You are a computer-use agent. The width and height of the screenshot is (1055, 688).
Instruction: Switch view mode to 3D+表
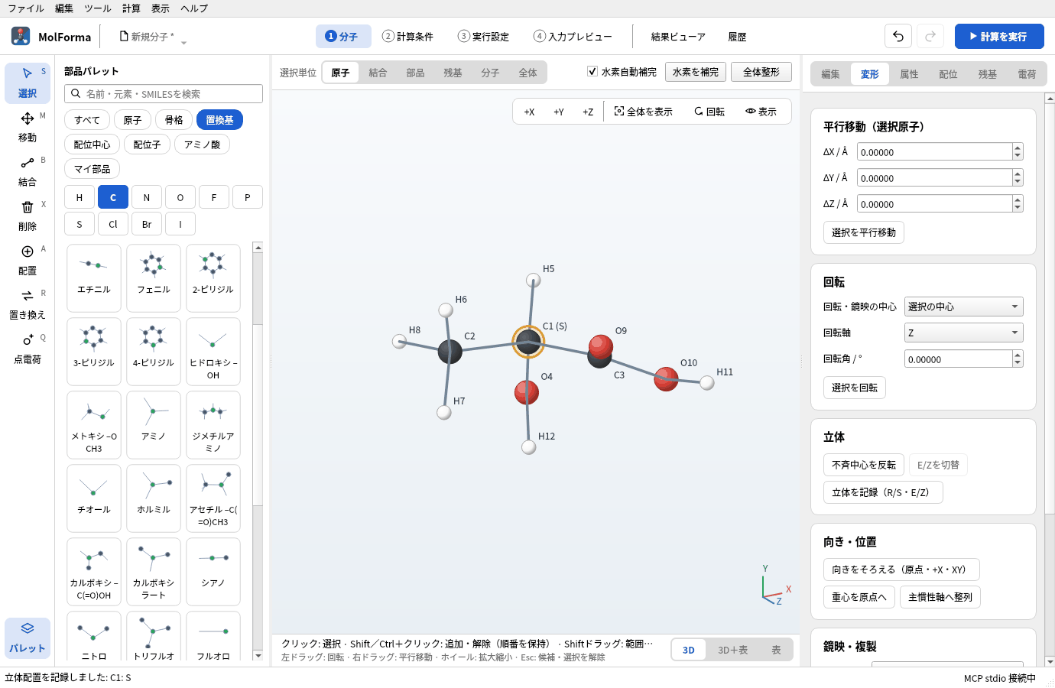pos(732,650)
